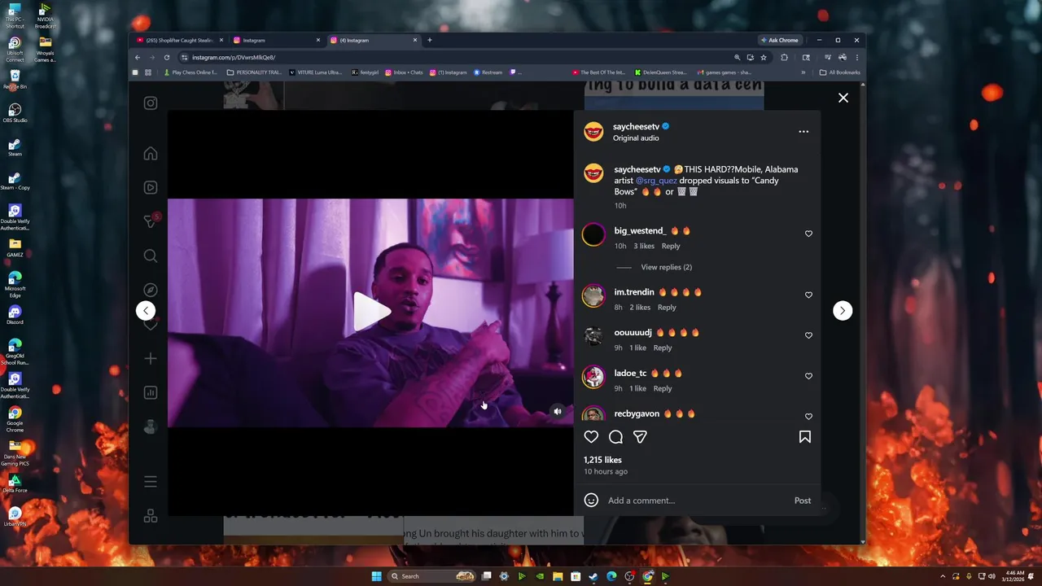This screenshot has height=586, width=1042.
Task: Reply to im.trendin's comment
Action: pyautogui.click(x=667, y=307)
